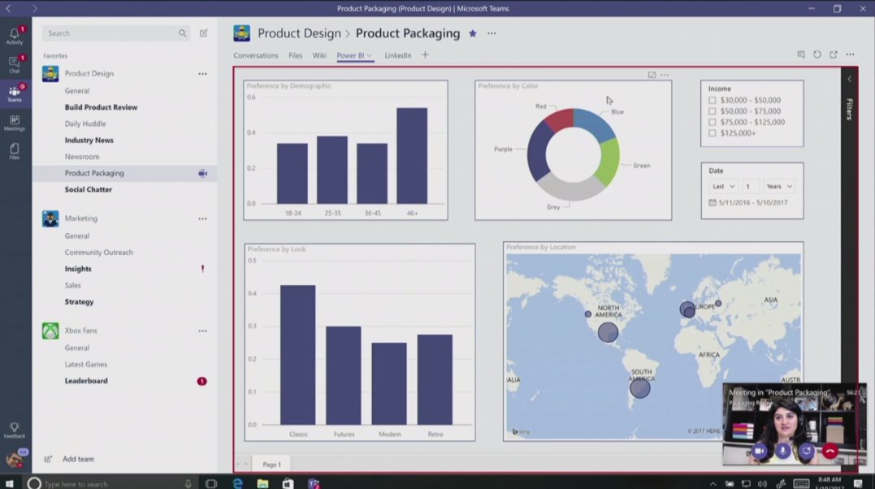The width and height of the screenshot is (875, 489).
Task: Check the $50,000 - $75,000 income filter
Action: (x=712, y=111)
